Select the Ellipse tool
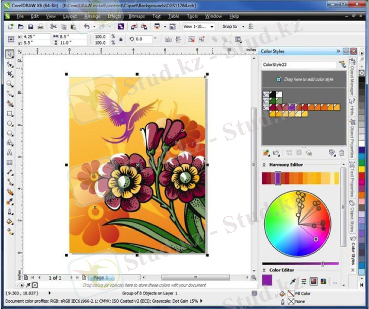Viewport: 369px width, 309px height. 10,123
